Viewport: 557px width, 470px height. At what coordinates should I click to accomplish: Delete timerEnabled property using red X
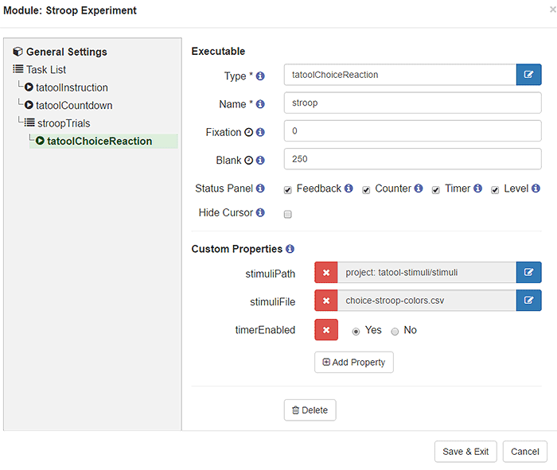326,330
